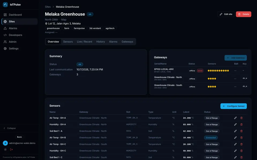Toggle the light/dark theme sun icon
Screen dimensions: 257x160
coord(5,149)
